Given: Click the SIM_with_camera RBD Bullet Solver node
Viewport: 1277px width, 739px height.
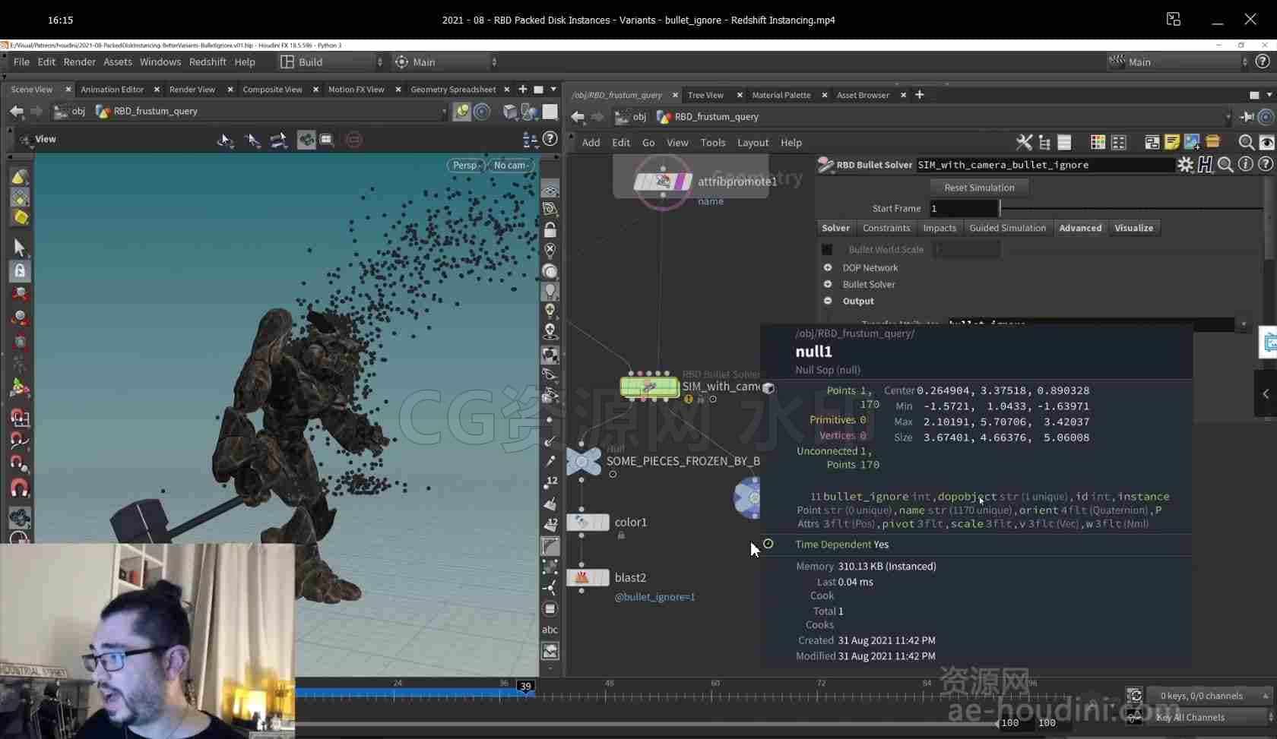Looking at the screenshot, I should 650,387.
